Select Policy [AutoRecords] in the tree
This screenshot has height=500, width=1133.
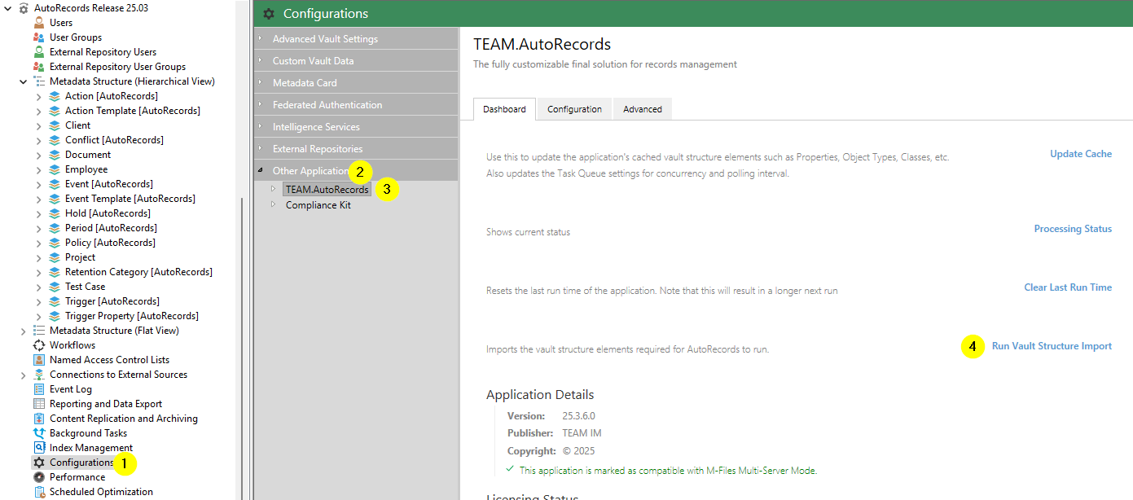click(x=110, y=243)
